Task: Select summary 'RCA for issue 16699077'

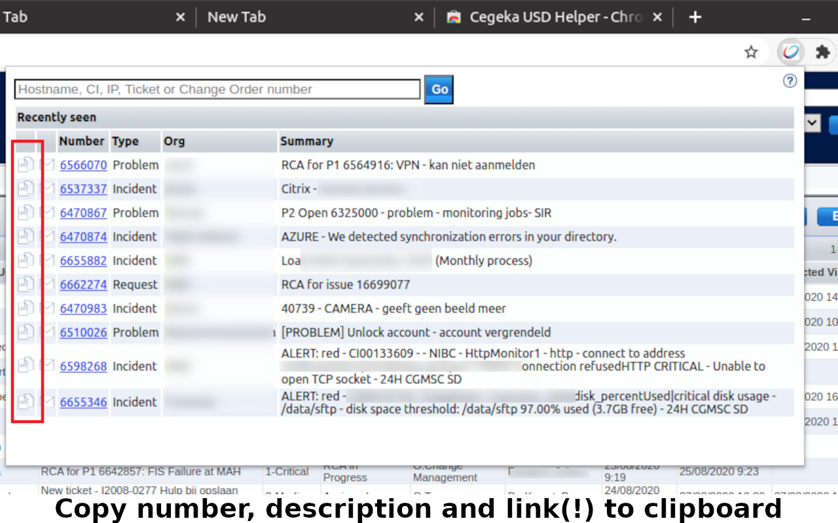Action: click(x=346, y=285)
